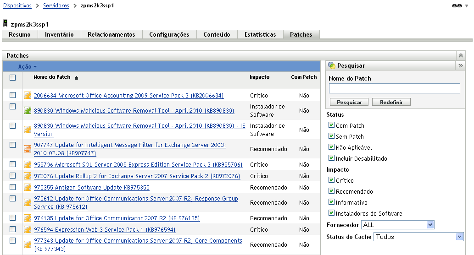Viewport: 474px width, 255px height.
Task: Click the patch icon for 972076 Update Rollup 2
Action: [28, 176]
